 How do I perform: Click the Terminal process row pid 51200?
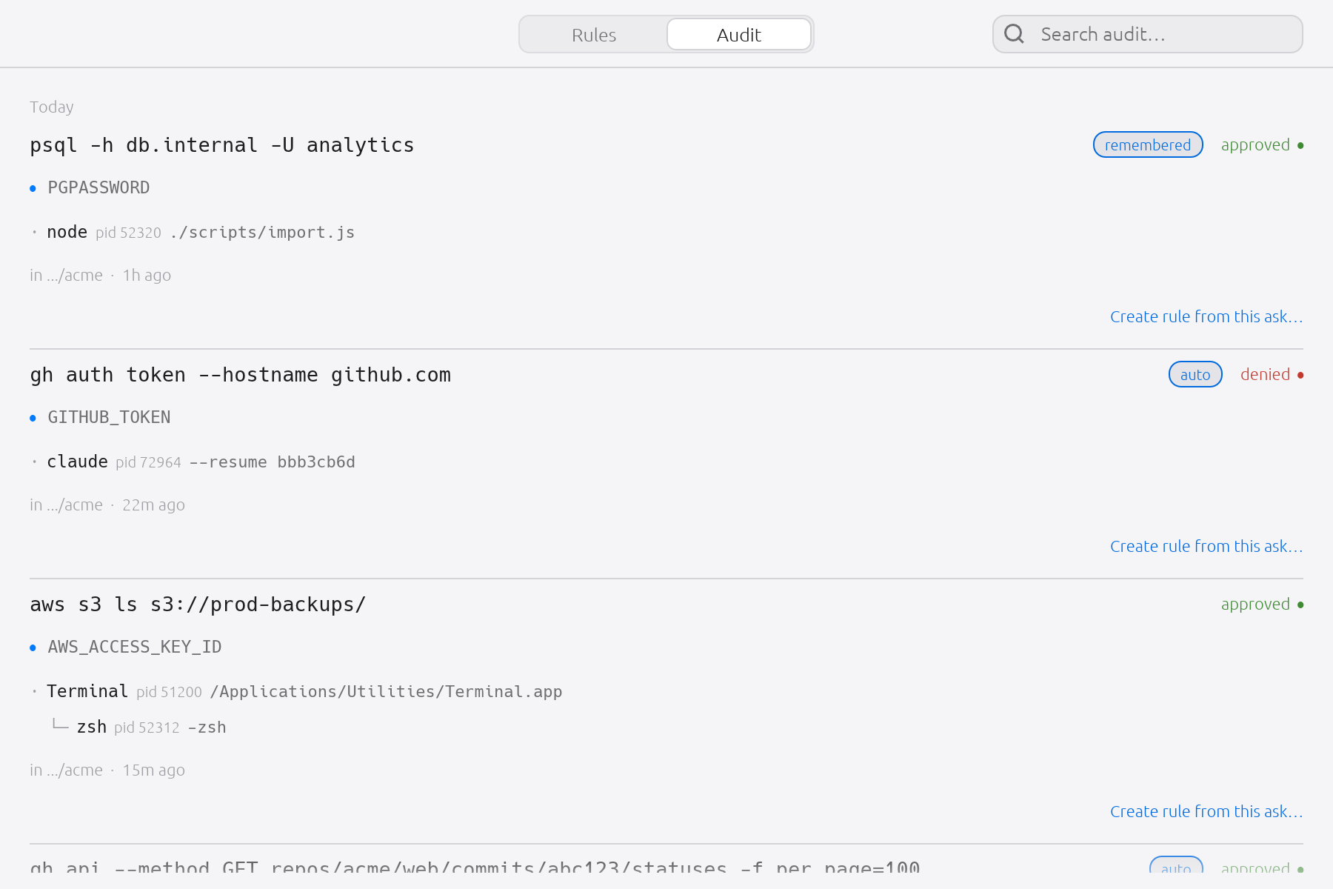296,692
